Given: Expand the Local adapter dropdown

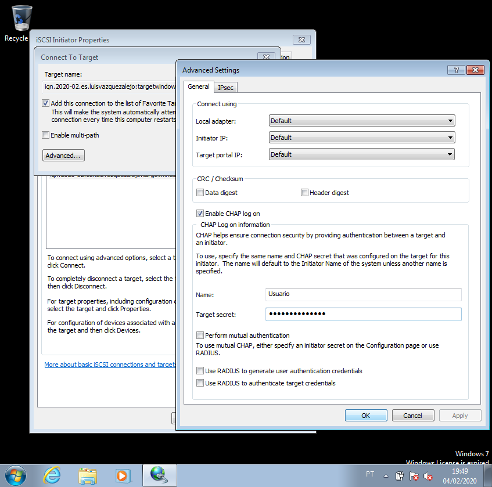Looking at the screenshot, I should [x=361, y=121].
